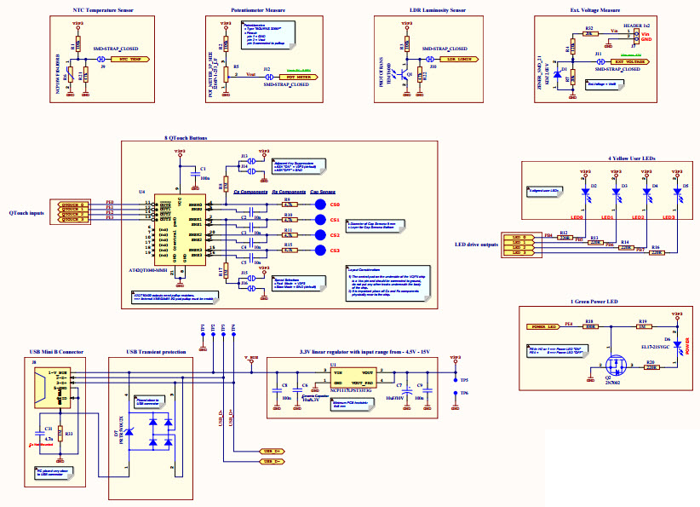Click the 2N7002 MOSFET Q2 symbol
The width and height of the screenshot is (700, 507).
[616, 366]
